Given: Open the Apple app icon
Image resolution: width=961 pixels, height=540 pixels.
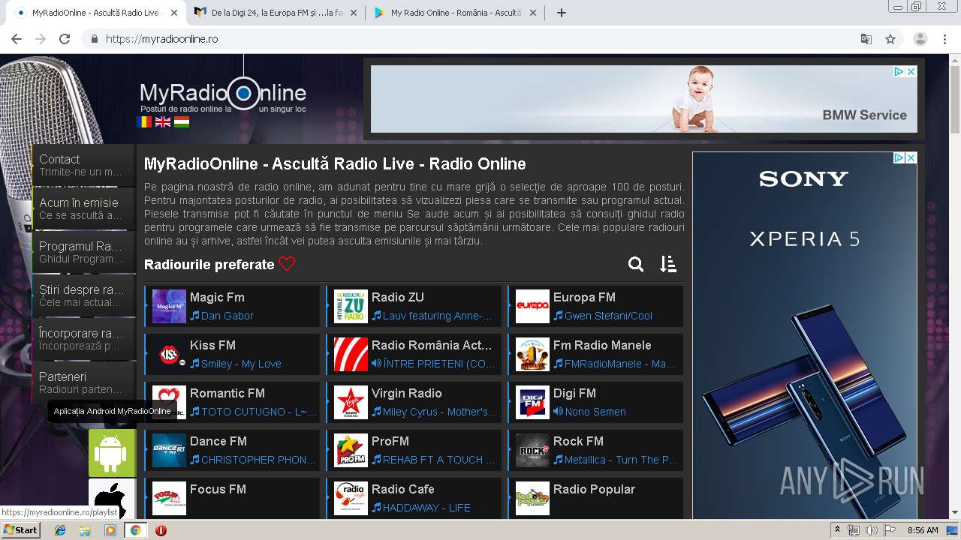Looking at the screenshot, I should point(112,497).
